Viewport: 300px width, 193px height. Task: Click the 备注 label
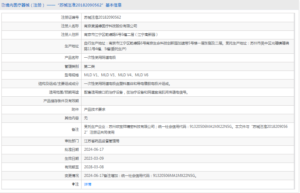click(x=75, y=130)
